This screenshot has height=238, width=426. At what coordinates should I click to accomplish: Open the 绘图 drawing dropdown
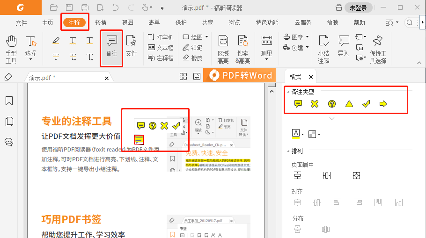(206, 37)
